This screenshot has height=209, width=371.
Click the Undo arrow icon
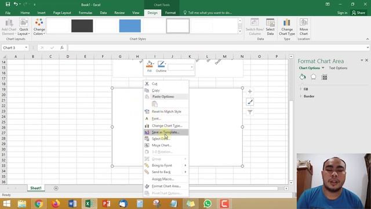point(16,4)
